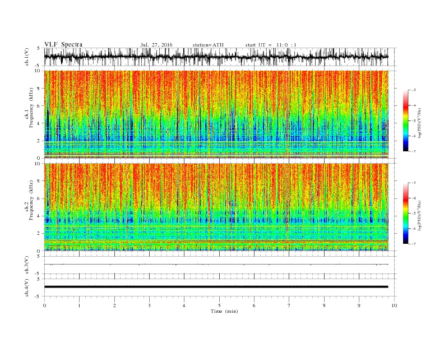Click the "-3" label on ch.1 color scale
The height and width of the screenshot is (343, 444).
point(414,90)
